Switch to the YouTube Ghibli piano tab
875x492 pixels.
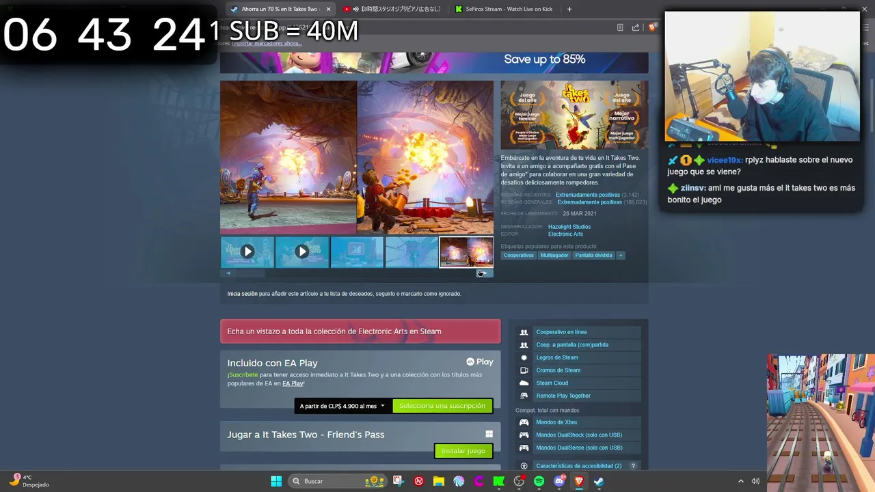point(392,9)
